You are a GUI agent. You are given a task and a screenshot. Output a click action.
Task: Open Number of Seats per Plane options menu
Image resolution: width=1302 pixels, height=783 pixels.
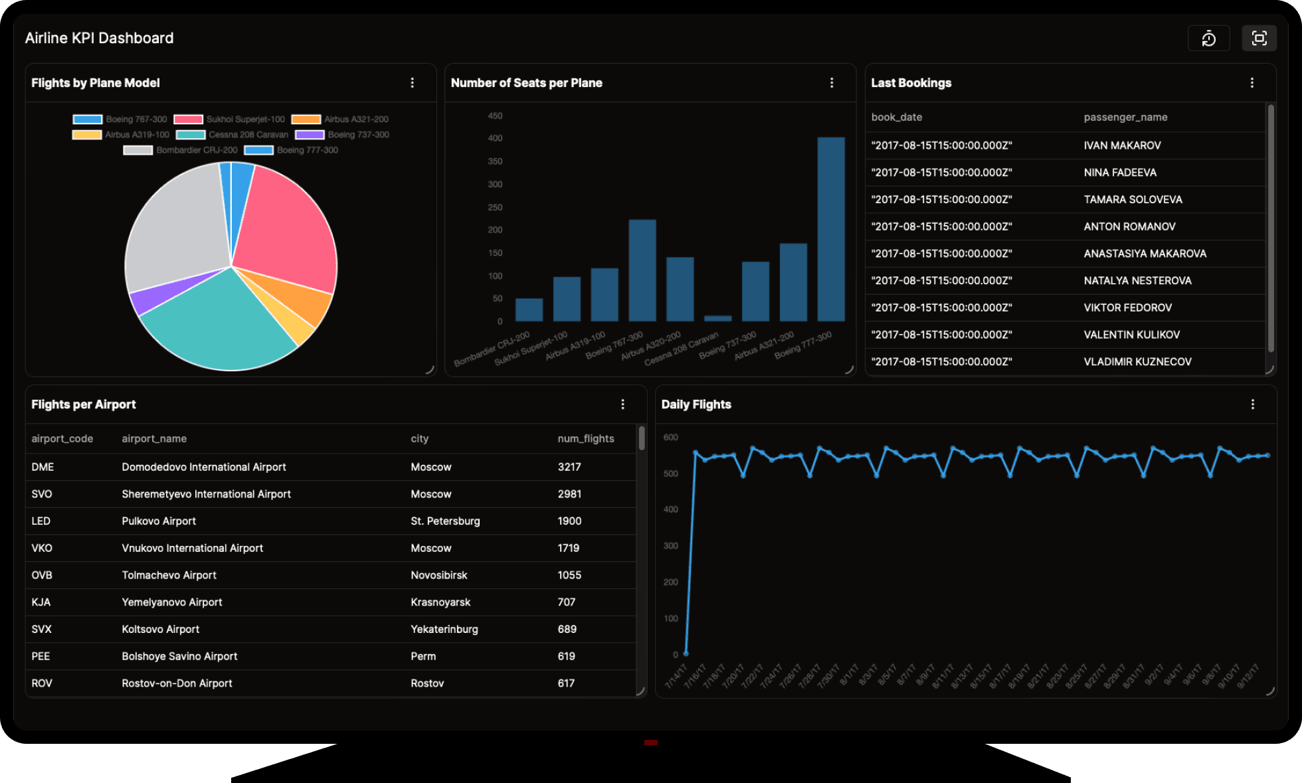832,83
